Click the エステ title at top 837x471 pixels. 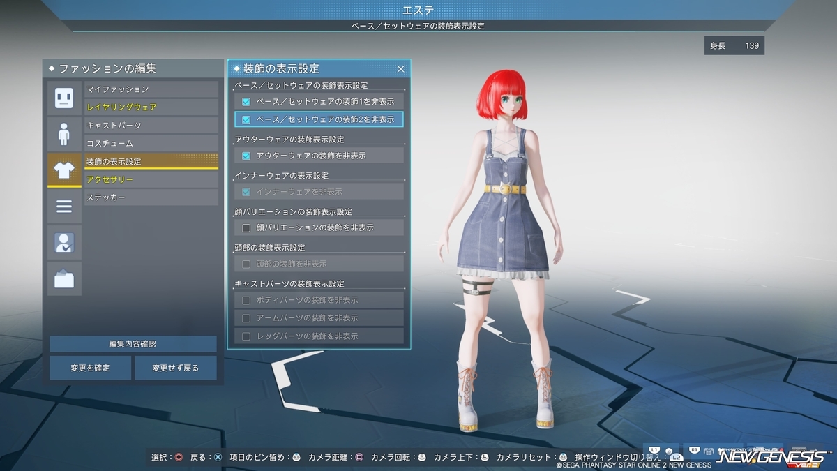tap(418, 9)
